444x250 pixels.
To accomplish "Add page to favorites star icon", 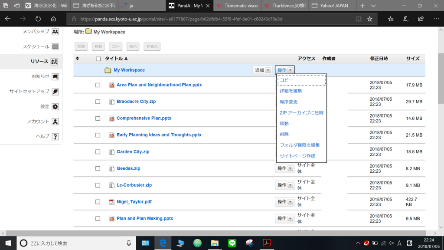I will pos(370,19).
